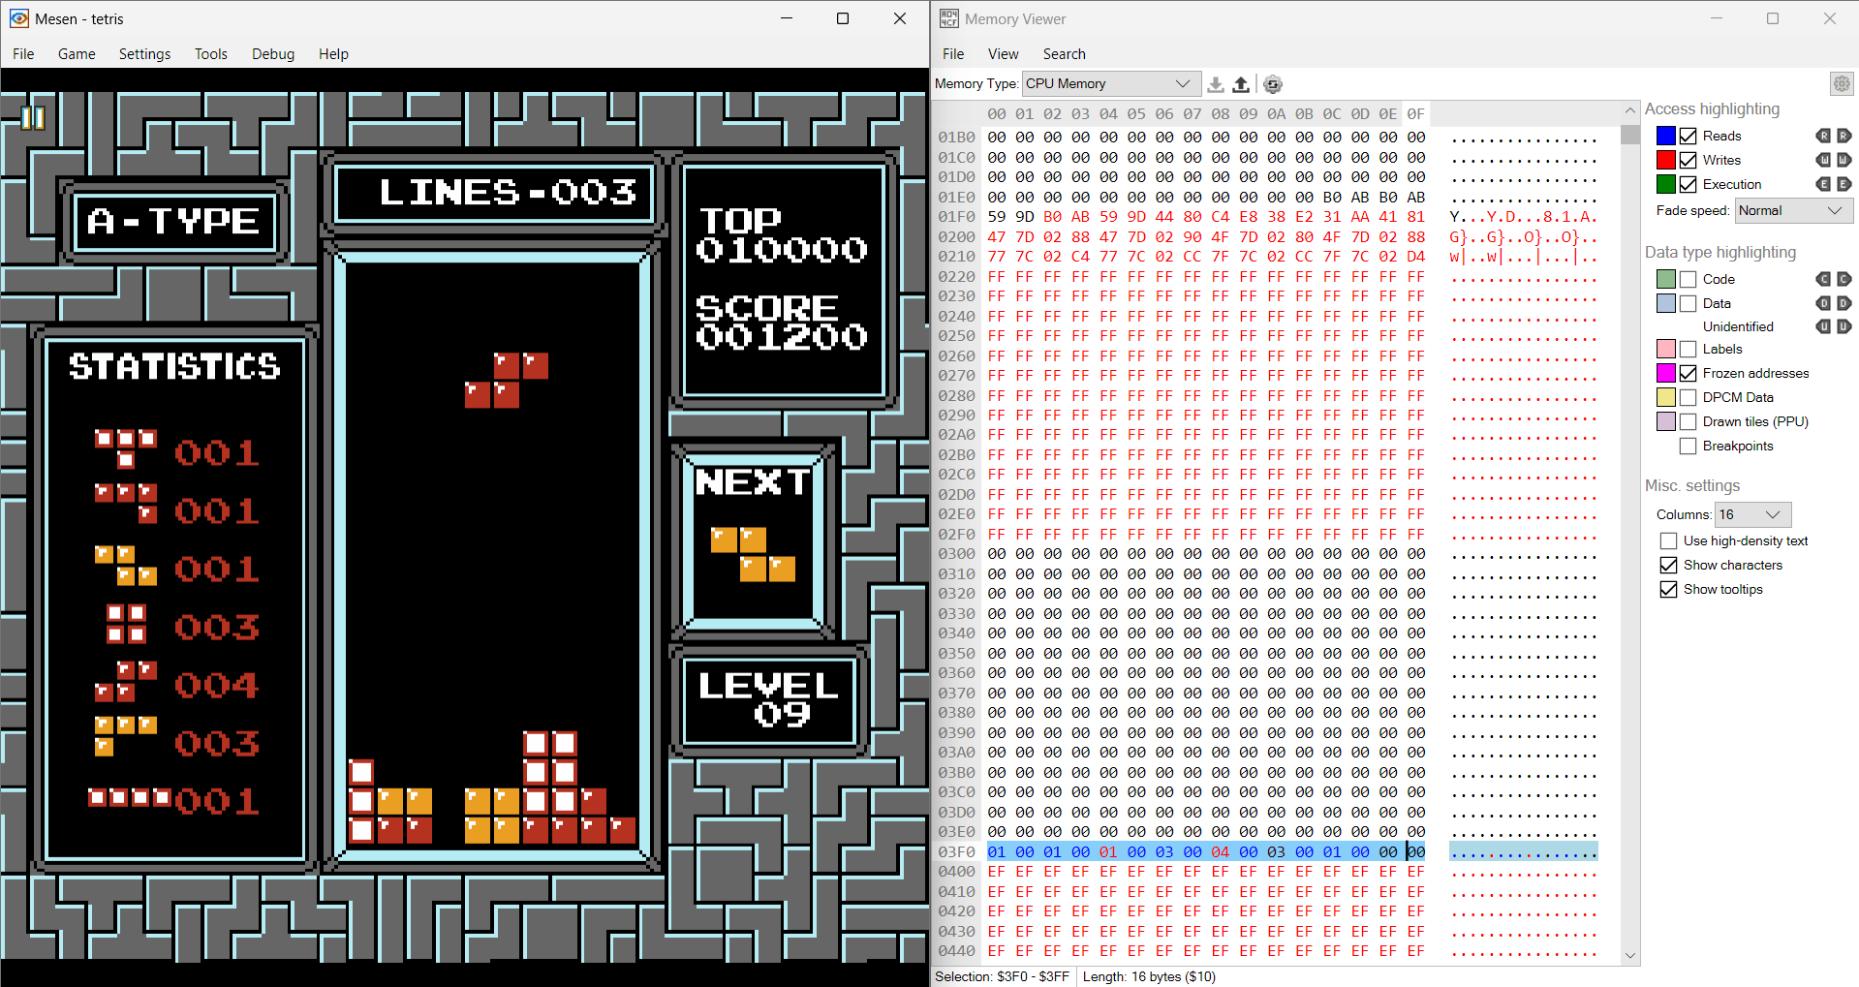Click the red Writes color swatch

(x=1666, y=160)
